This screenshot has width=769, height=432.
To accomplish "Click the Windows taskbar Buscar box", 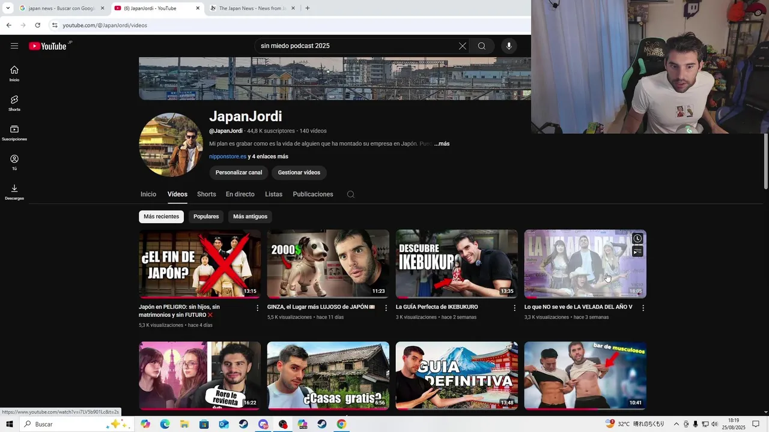I will coord(76,424).
